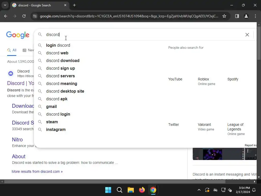Open Spotify related search
The image size is (261, 196).
click(x=233, y=79)
